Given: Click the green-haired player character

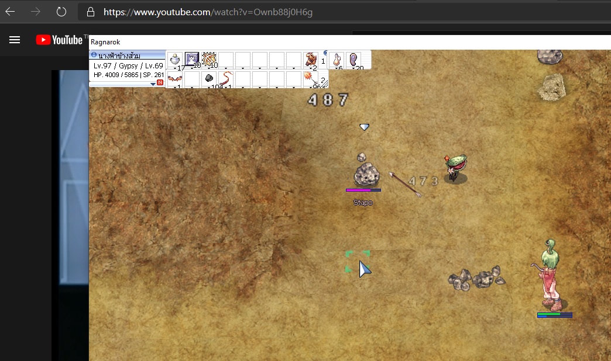Looking at the screenshot, I should coord(550,275).
